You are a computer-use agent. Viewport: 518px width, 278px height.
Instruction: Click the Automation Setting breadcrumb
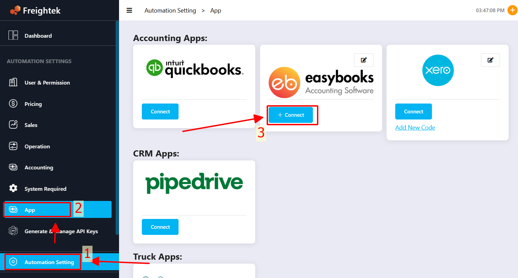[x=170, y=11]
